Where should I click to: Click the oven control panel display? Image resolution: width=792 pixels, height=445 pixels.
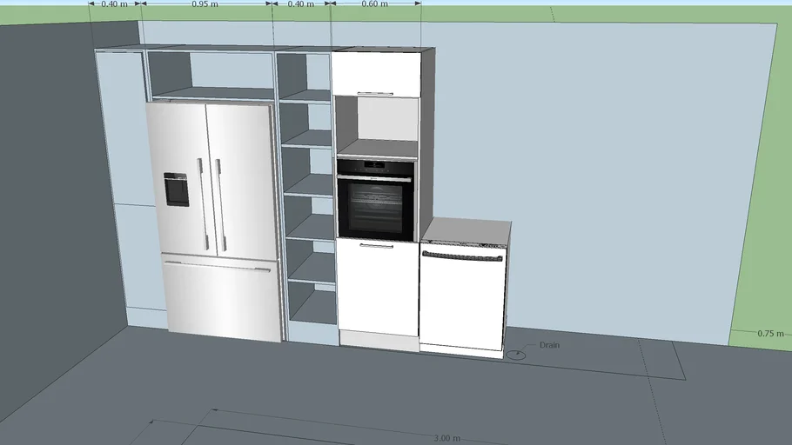(375, 165)
